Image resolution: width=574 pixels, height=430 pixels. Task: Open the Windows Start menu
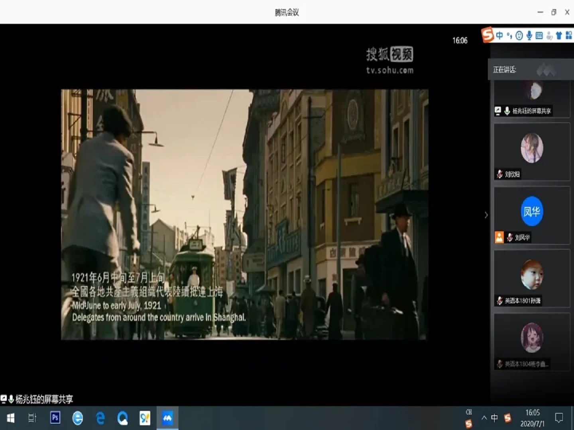11,418
